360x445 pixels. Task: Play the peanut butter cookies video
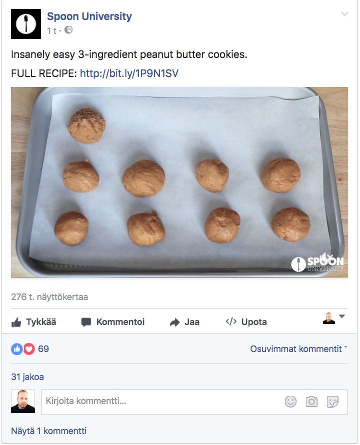click(179, 182)
